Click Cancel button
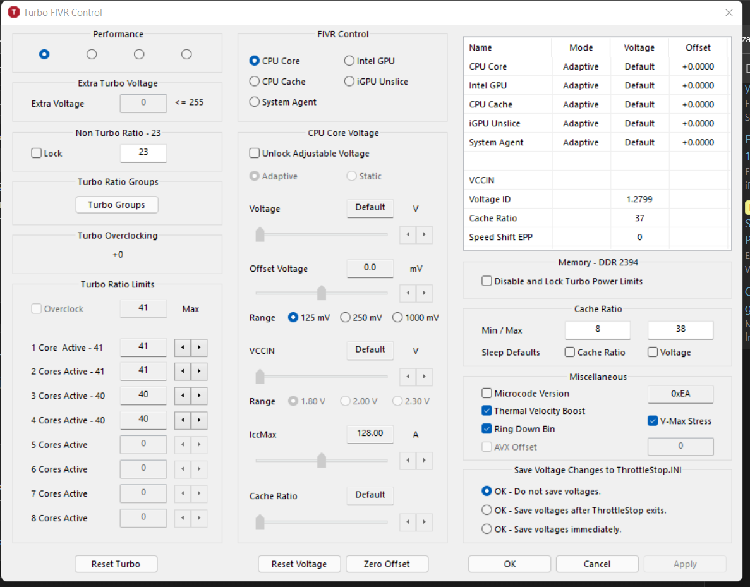 tap(597, 564)
